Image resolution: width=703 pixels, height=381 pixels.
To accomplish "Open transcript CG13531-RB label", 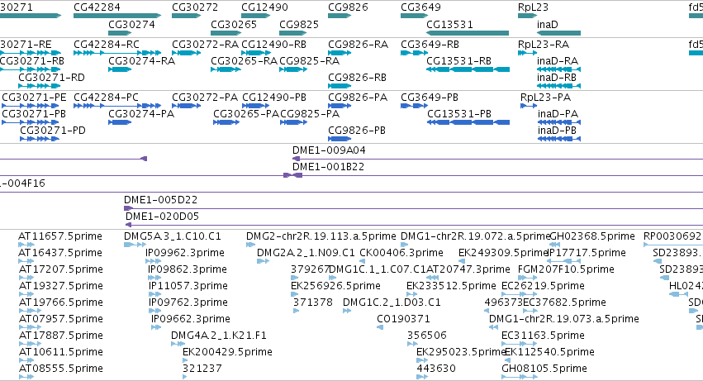I will click(458, 61).
